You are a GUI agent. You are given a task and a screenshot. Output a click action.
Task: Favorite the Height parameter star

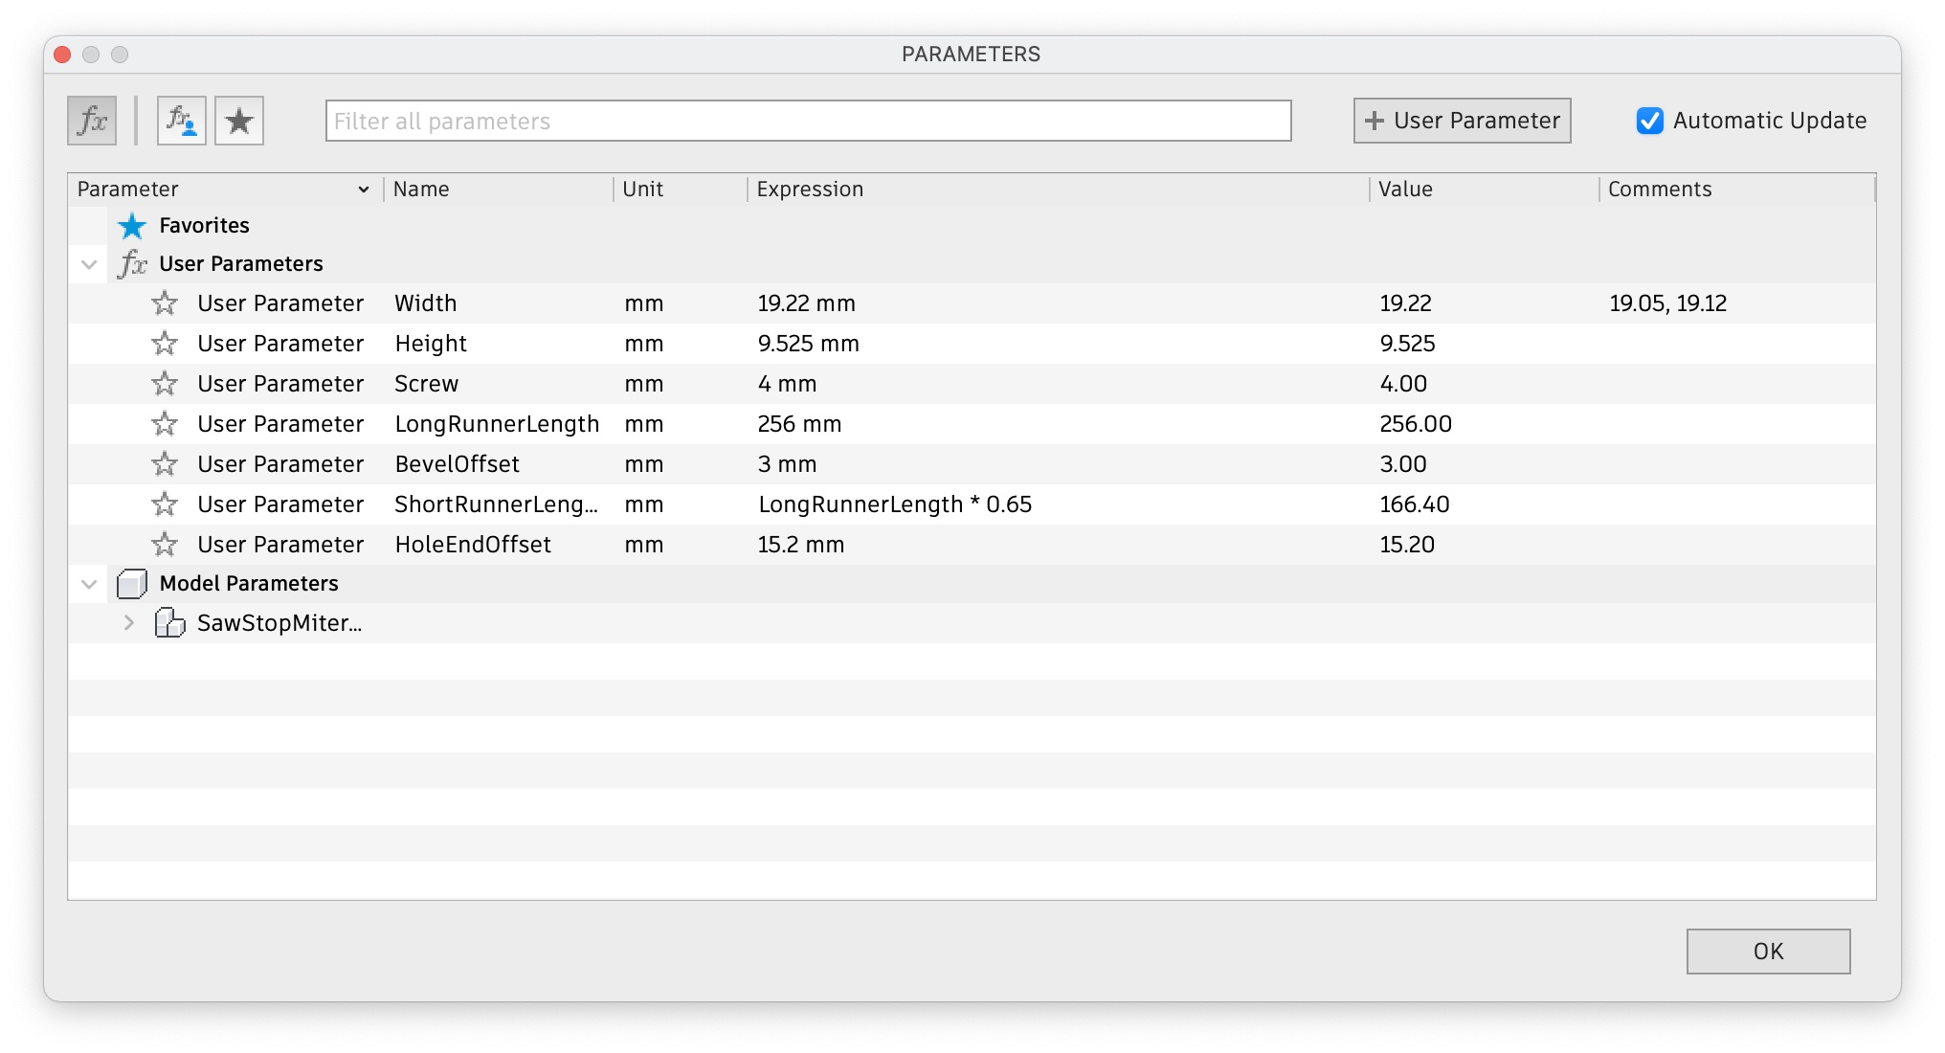point(165,344)
